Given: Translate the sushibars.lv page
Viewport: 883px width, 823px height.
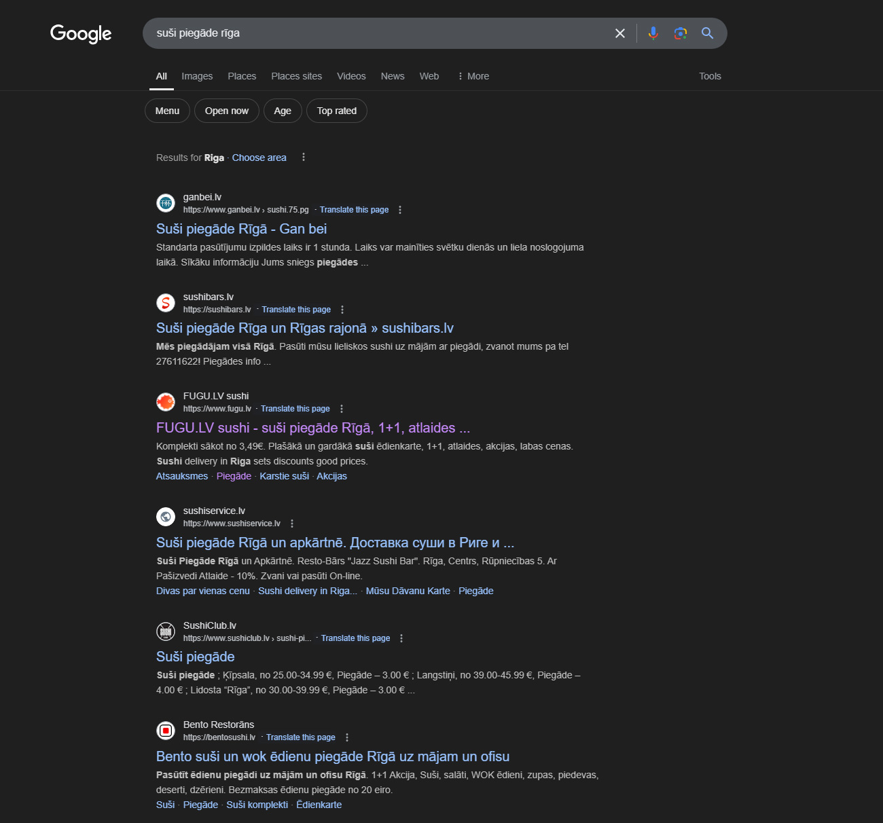Looking at the screenshot, I should point(296,310).
